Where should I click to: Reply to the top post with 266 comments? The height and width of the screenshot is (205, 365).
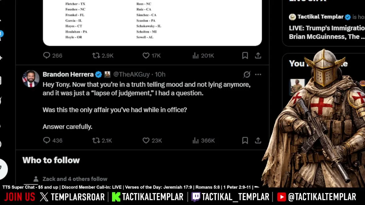pyautogui.click(x=53, y=56)
